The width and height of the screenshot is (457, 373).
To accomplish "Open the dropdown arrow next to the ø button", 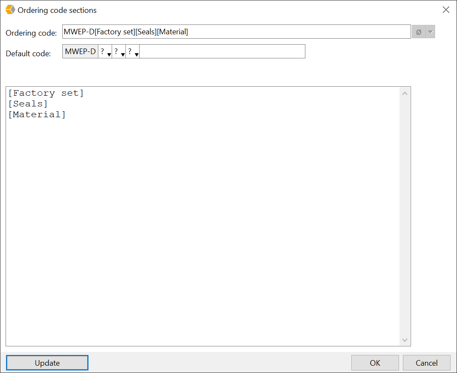I will [430, 31].
